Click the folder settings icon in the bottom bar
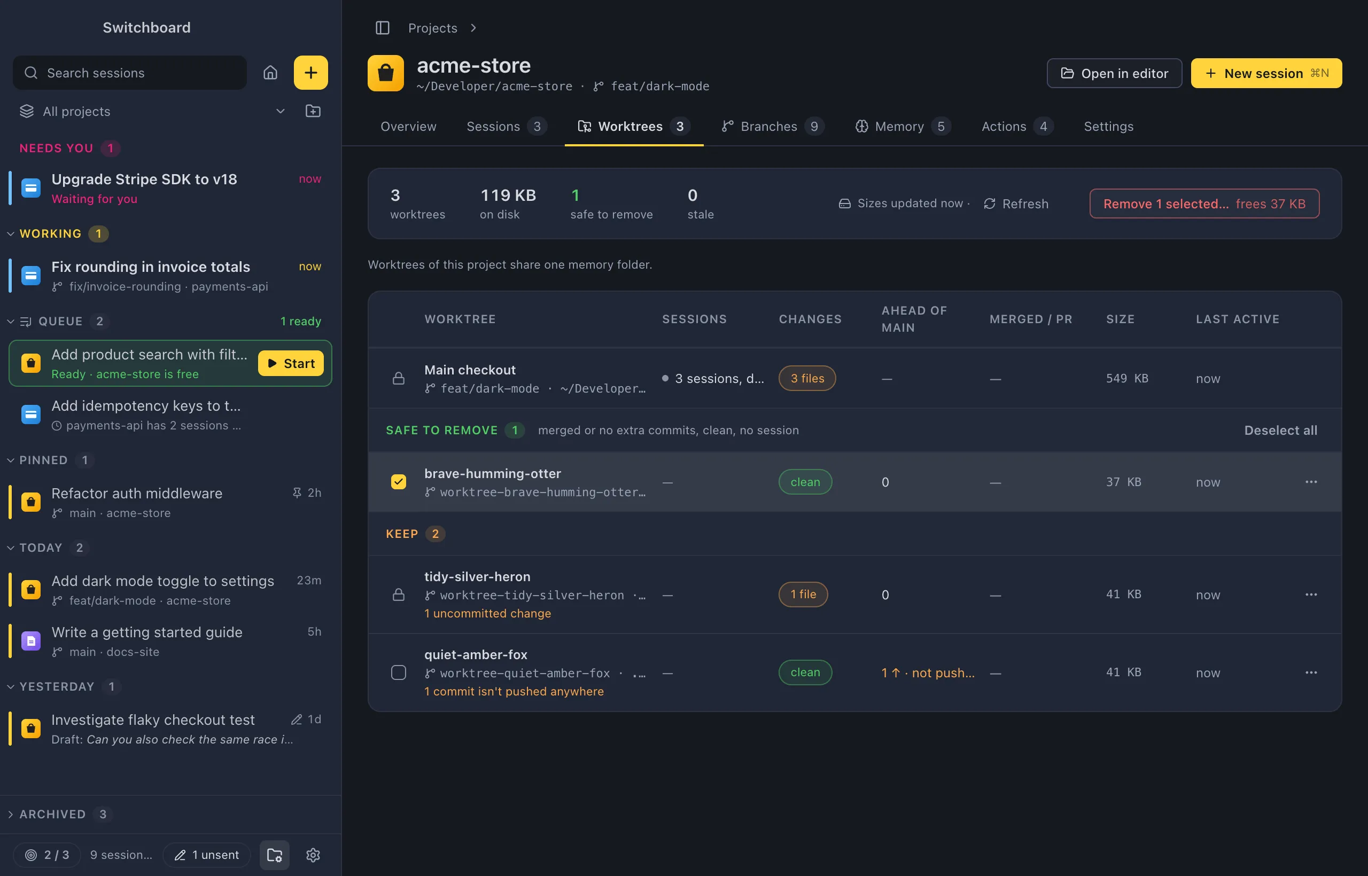Screen dimensions: 1368x876 (275, 855)
